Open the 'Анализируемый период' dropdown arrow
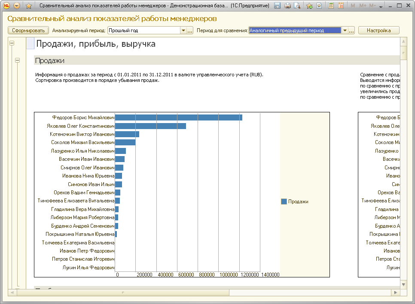Screen dimensions: 415x304 click(x=183, y=31)
